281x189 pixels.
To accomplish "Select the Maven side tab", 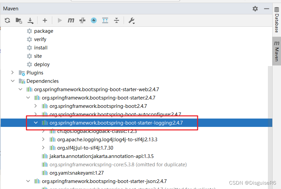I will [277, 51].
